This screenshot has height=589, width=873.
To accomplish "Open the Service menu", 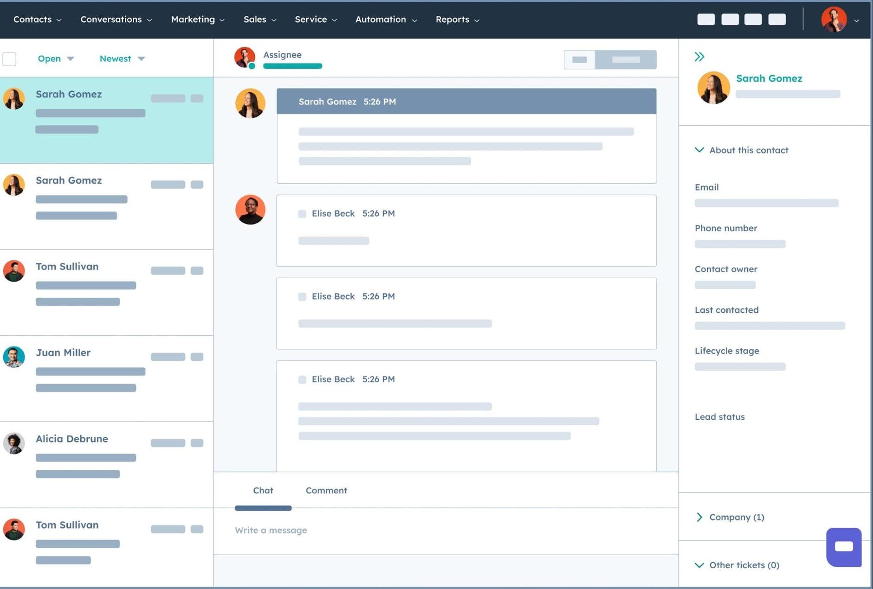I will [316, 19].
